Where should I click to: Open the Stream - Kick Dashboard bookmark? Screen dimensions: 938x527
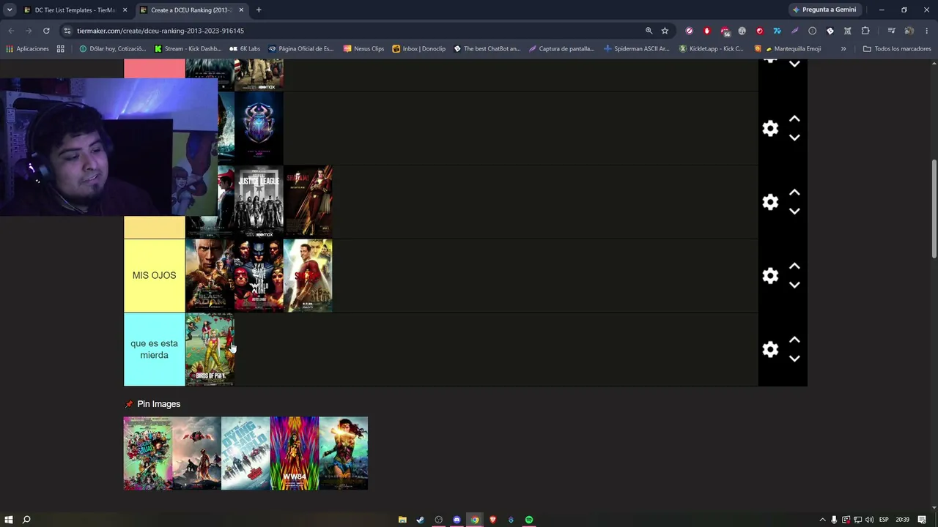pos(188,49)
